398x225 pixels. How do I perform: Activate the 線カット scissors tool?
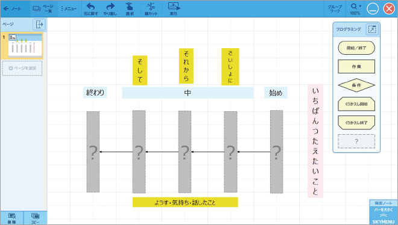click(151, 8)
